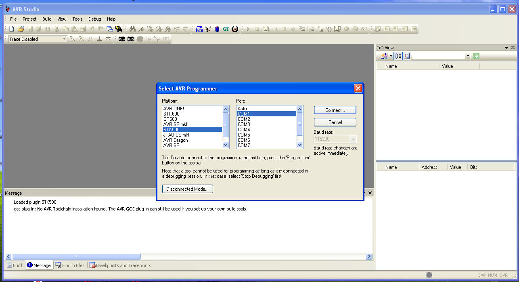Click Platform list scroll up arrow

coord(226,109)
